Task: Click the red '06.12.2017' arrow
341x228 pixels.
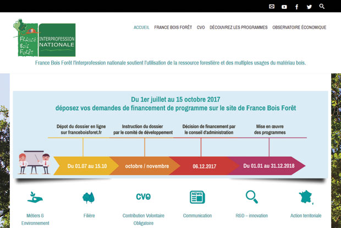Action: click(204, 166)
